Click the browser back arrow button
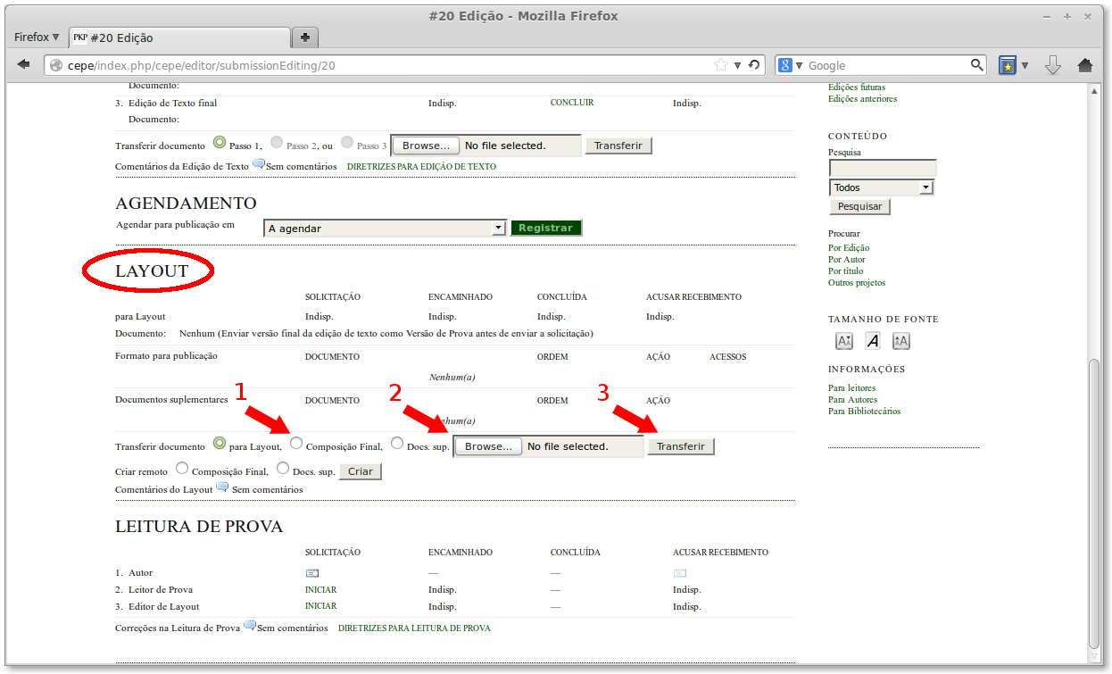The width and height of the screenshot is (1112, 674). point(24,65)
